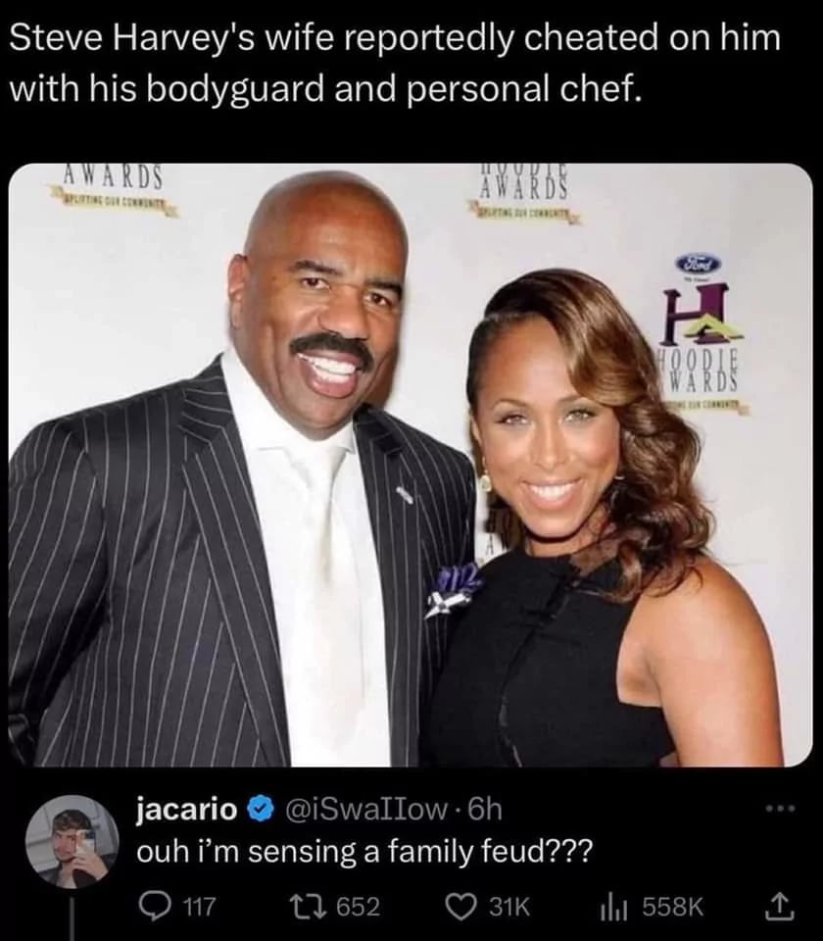Open the three-dot more options menu
The width and height of the screenshot is (823, 941).
point(781,809)
